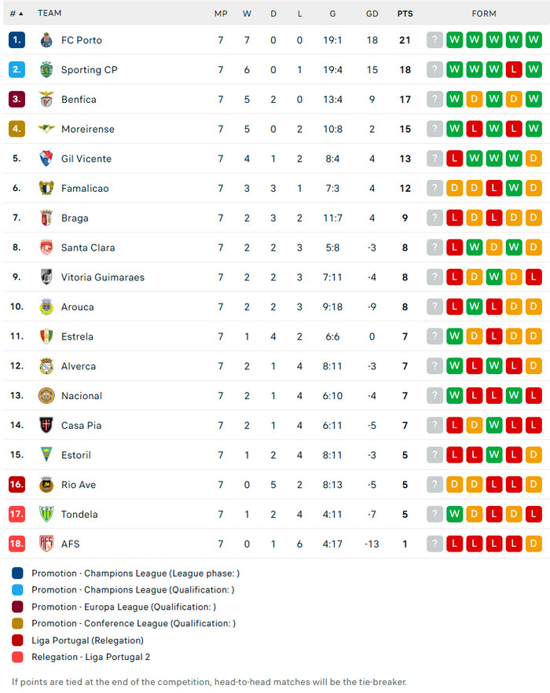Click the light red Relegation legend swatch
This screenshot has height=693, width=550.
coord(18,657)
